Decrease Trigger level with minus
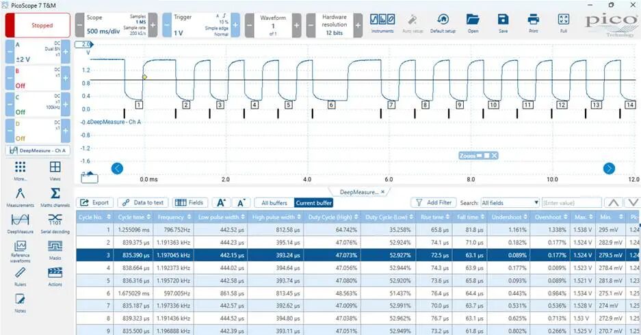Viewport: 641px width, 335px height. [x=167, y=25]
